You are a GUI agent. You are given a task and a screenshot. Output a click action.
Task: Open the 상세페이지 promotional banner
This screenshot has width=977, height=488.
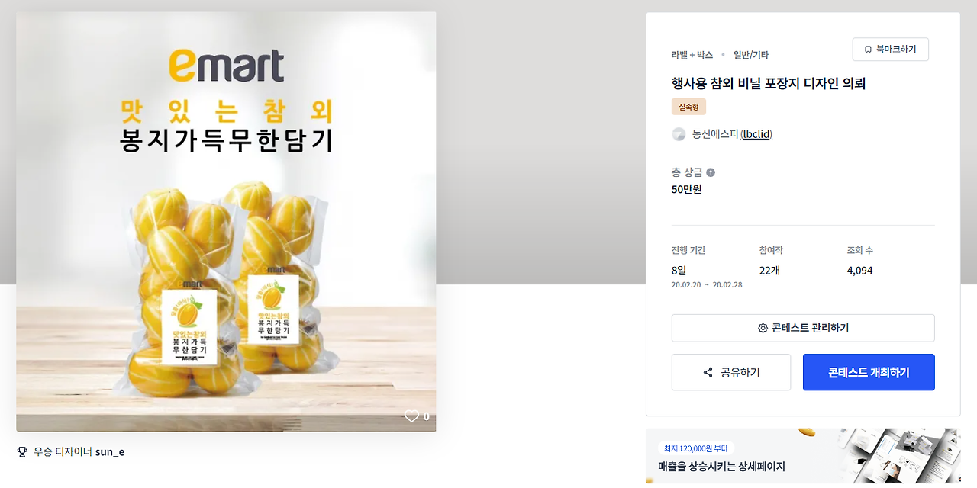click(x=803, y=456)
